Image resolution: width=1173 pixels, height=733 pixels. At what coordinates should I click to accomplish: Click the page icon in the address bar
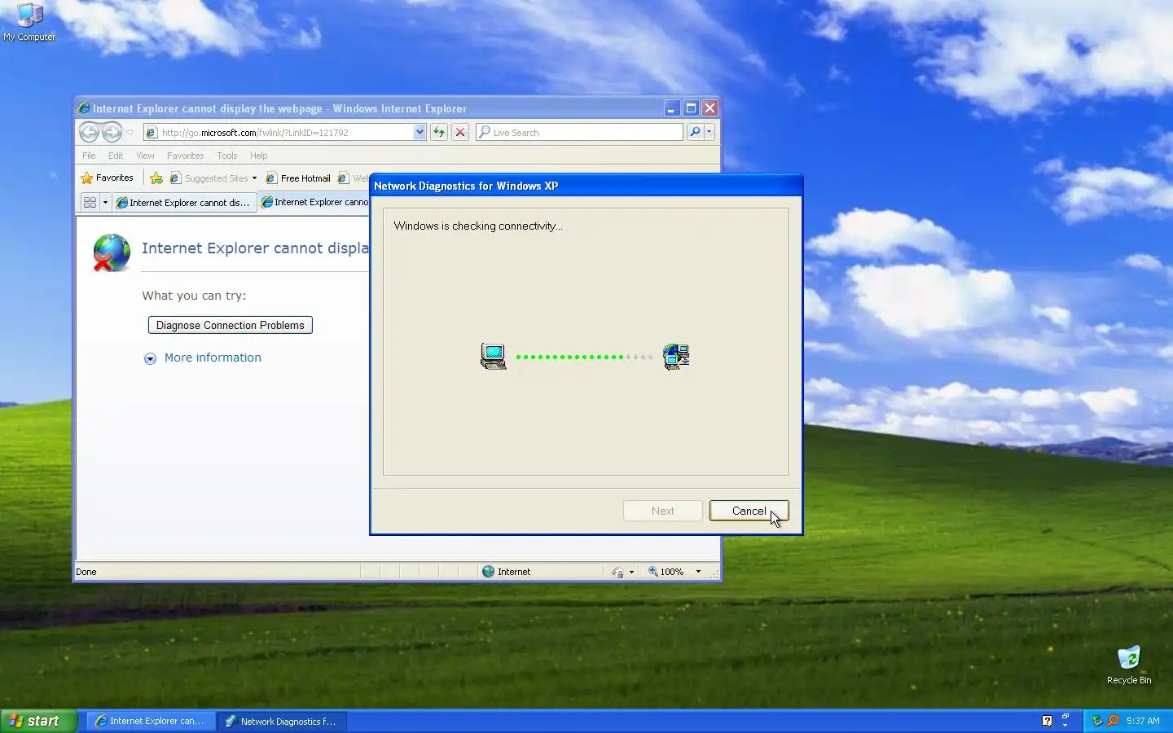tap(152, 132)
